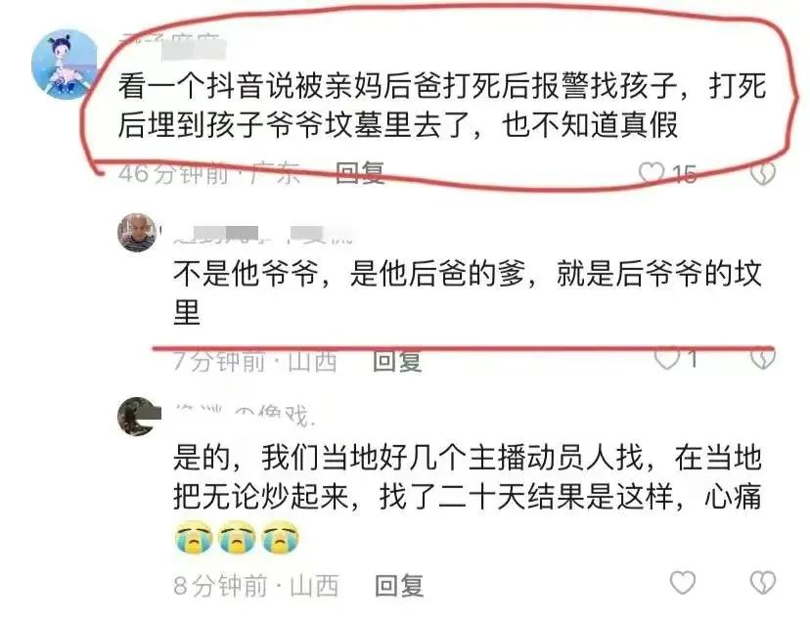Image resolution: width=810 pixels, height=626 pixels.
Task: Dislike the 8分钟前 reply with broken heart
Action: pos(763,583)
